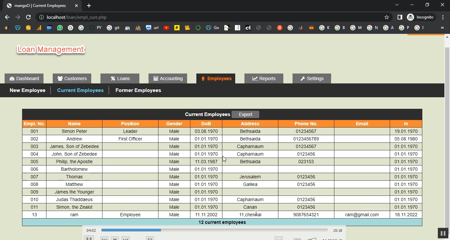Open the New Employee link
The width and height of the screenshot is (450, 240).
pos(27,90)
